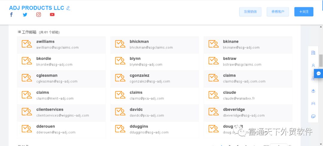The height and width of the screenshot is (146, 323).
Task: Select email claims@asg-adj.com.com
Action: coord(244,82)
